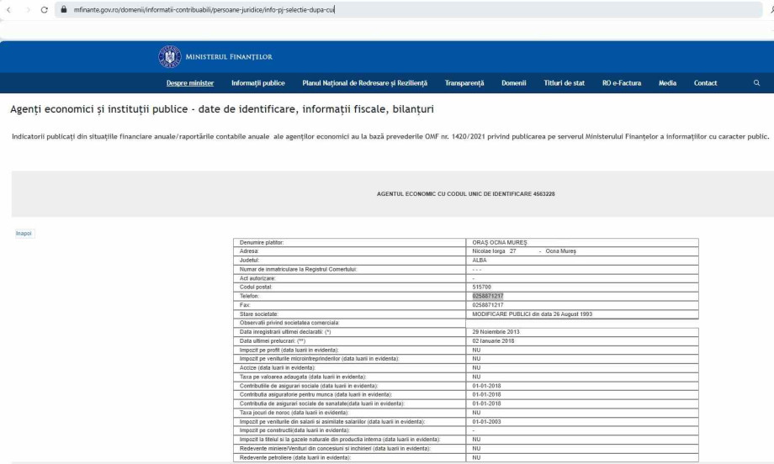Screen dimensions: 774x464
Task: Click the highlighted Telefon number 0258871217
Action: click(x=489, y=297)
